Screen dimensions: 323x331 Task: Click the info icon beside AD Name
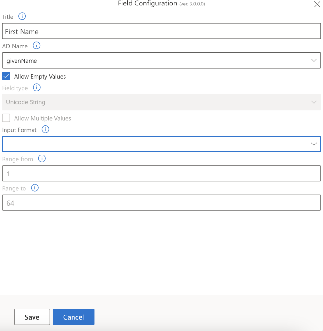tap(36, 46)
